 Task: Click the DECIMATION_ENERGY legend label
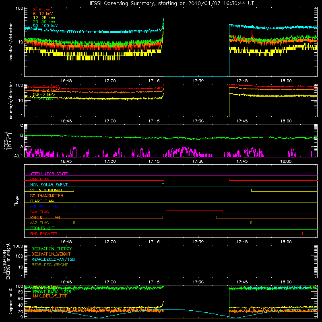(52, 249)
